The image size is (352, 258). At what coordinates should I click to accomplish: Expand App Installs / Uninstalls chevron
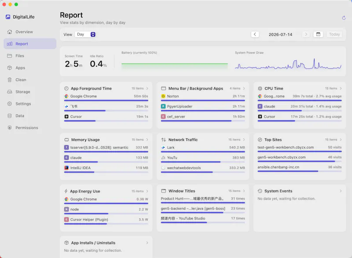[x=147, y=243]
